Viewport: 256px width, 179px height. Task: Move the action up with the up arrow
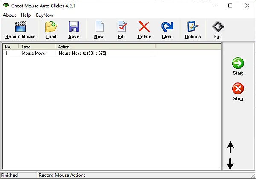click(230, 147)
